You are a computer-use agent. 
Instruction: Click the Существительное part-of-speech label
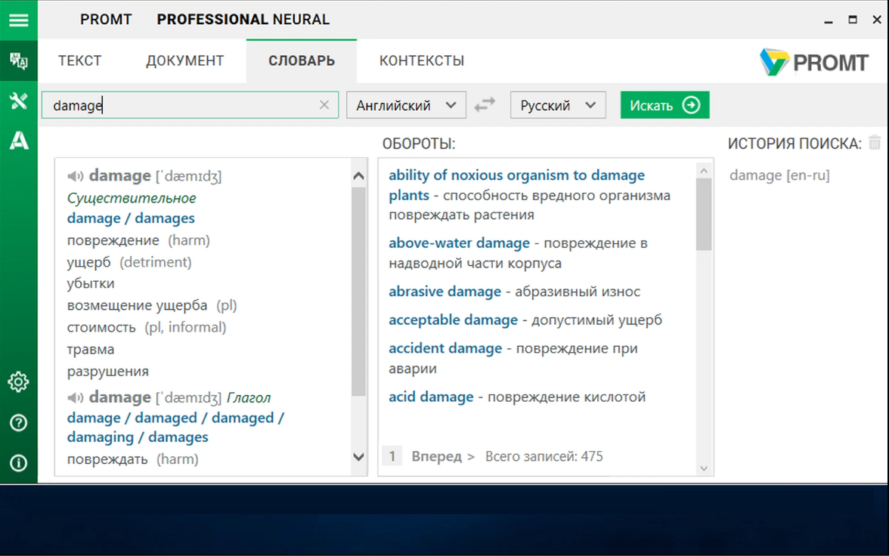pyautogui.click(x=132, y=199)
